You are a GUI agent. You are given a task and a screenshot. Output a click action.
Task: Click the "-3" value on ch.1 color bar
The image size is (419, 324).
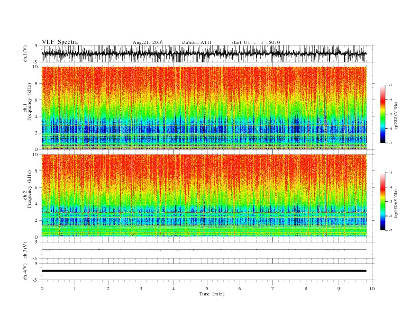(390, 85)
